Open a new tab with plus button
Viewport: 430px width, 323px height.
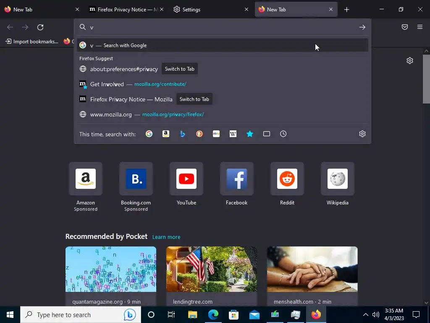pos(346,10)
